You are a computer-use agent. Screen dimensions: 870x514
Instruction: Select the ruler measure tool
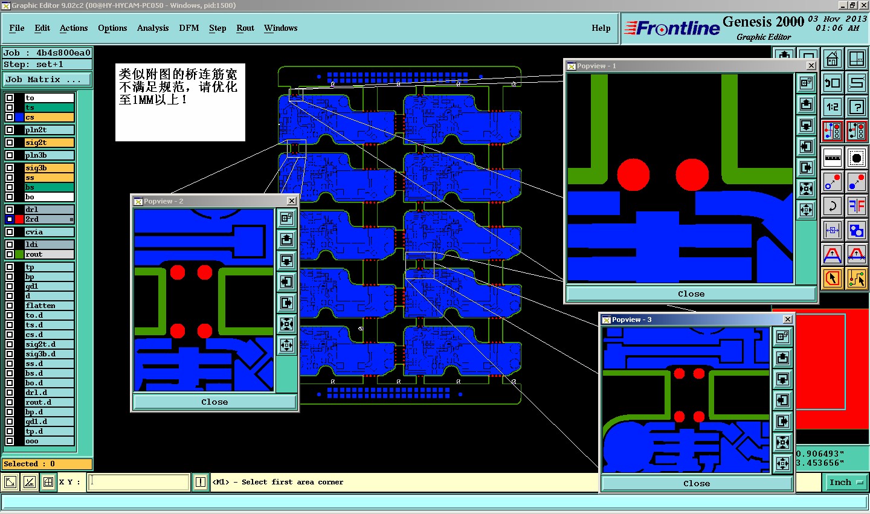[832, 158]
